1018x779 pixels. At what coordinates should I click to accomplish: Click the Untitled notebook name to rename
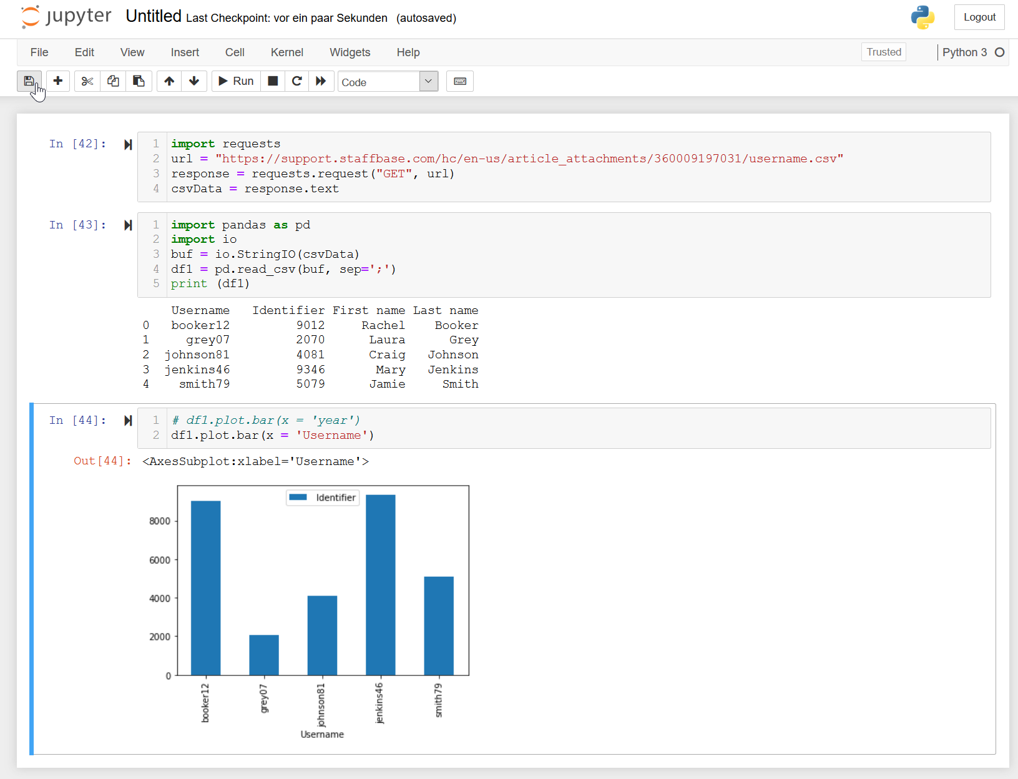(154, 16)
